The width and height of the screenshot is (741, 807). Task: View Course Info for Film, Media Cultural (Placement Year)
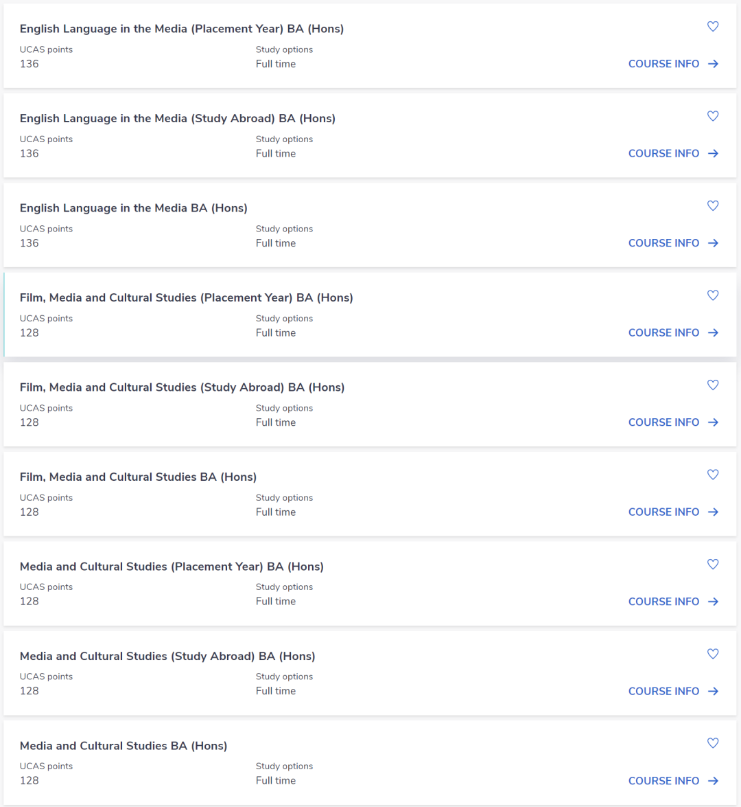tap(672, 333)
